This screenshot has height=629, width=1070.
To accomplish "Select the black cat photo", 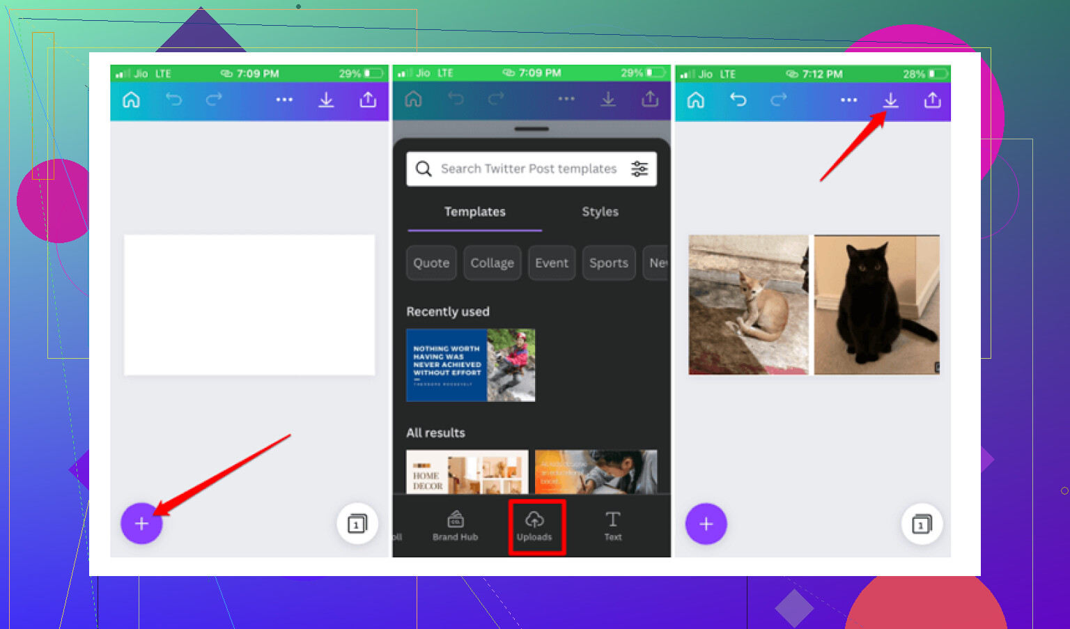I will 877,304.
